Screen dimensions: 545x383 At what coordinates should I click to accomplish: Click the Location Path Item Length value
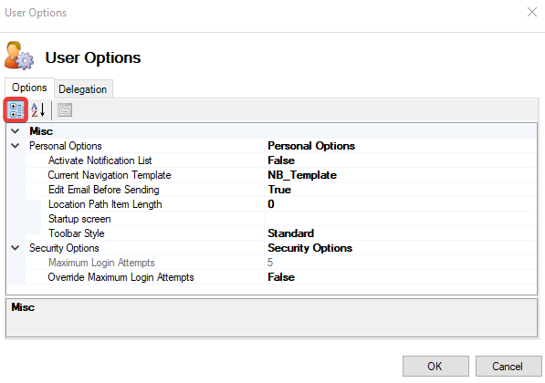(401, 204)
